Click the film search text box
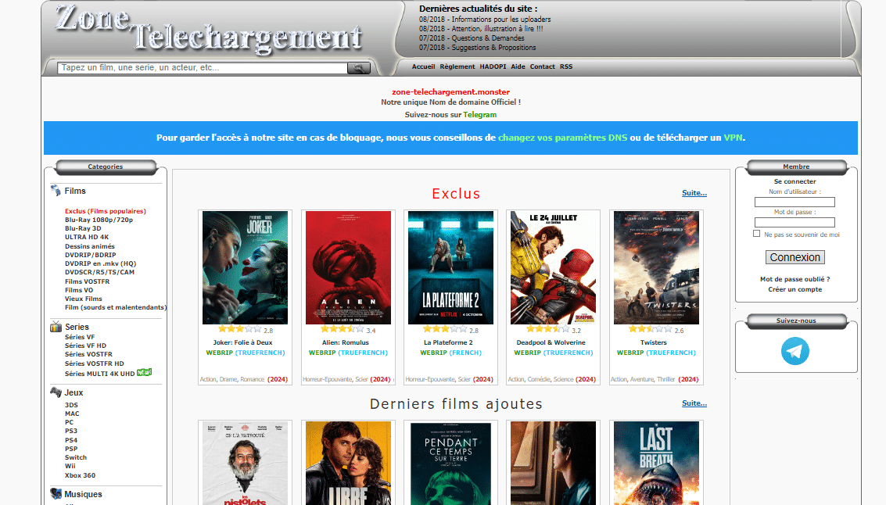 (x=203, y=68)
